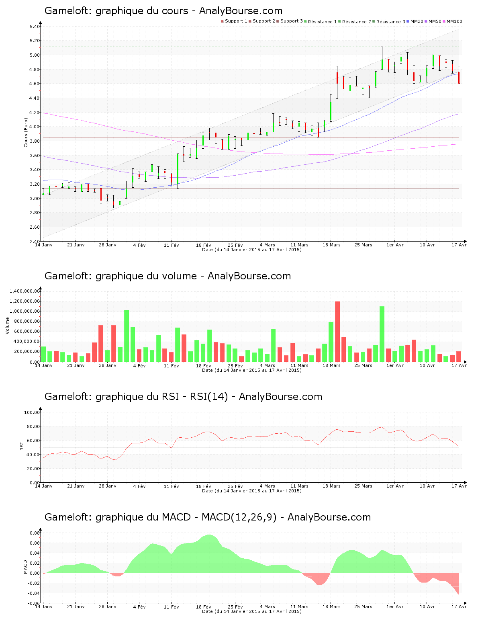Click the 2.40 value on price axis
The image size is (482, 623).
tap(35, 241)
